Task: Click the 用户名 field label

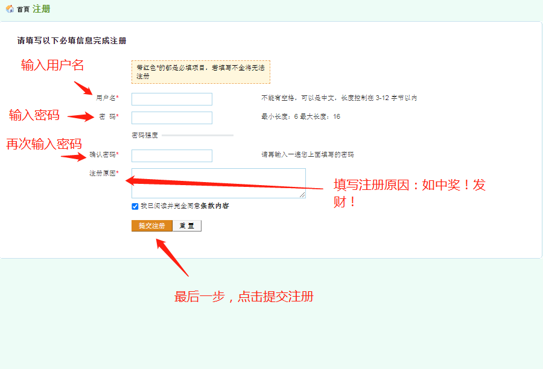Action: point(107,98)
